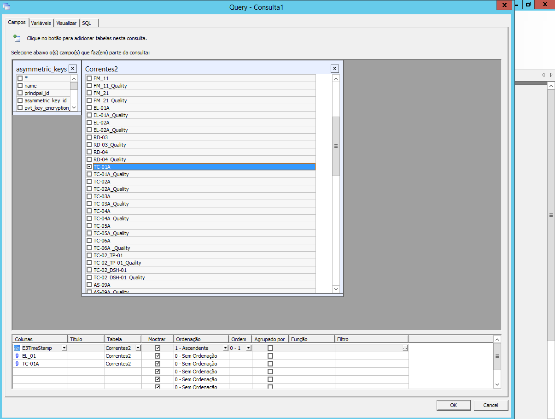Viewport: 555px width, 419px height.
Task: Close the Correntes2 table panel
Action: [335, 68]
